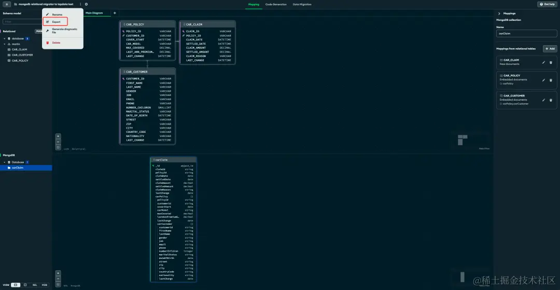Select the CAR_CLAIM table header in diagram
The width and height of the screenshot is (560, 290).
click(x=207, y=24)
